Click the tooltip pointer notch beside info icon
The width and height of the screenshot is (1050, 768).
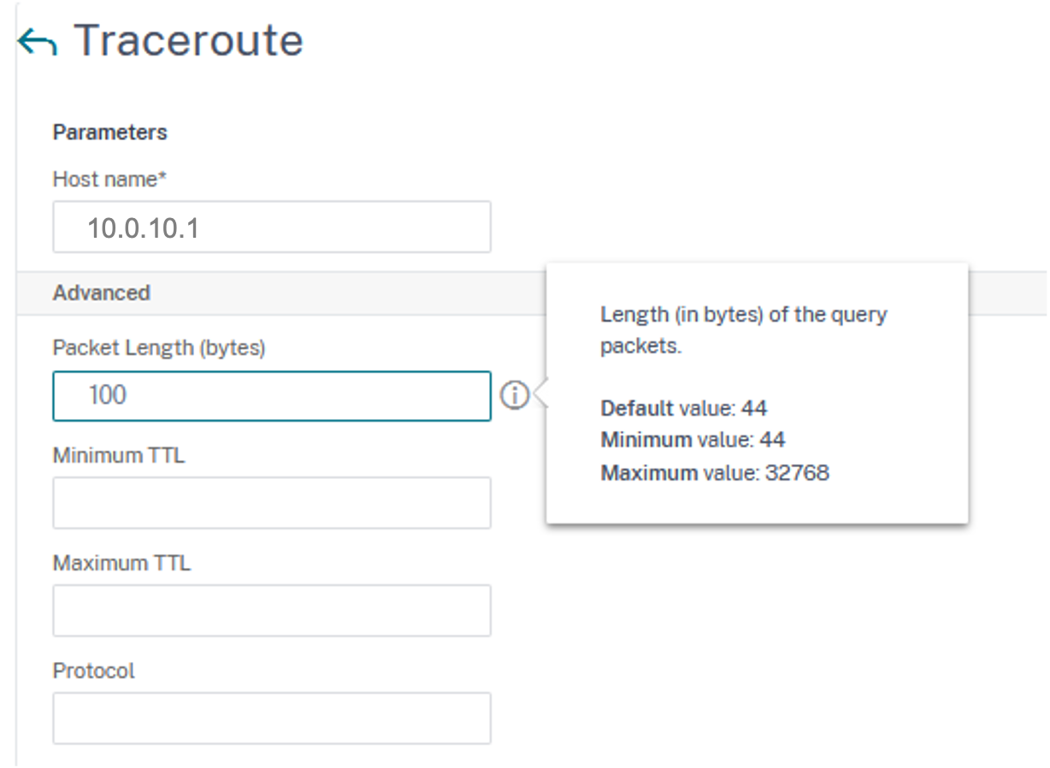540,395
